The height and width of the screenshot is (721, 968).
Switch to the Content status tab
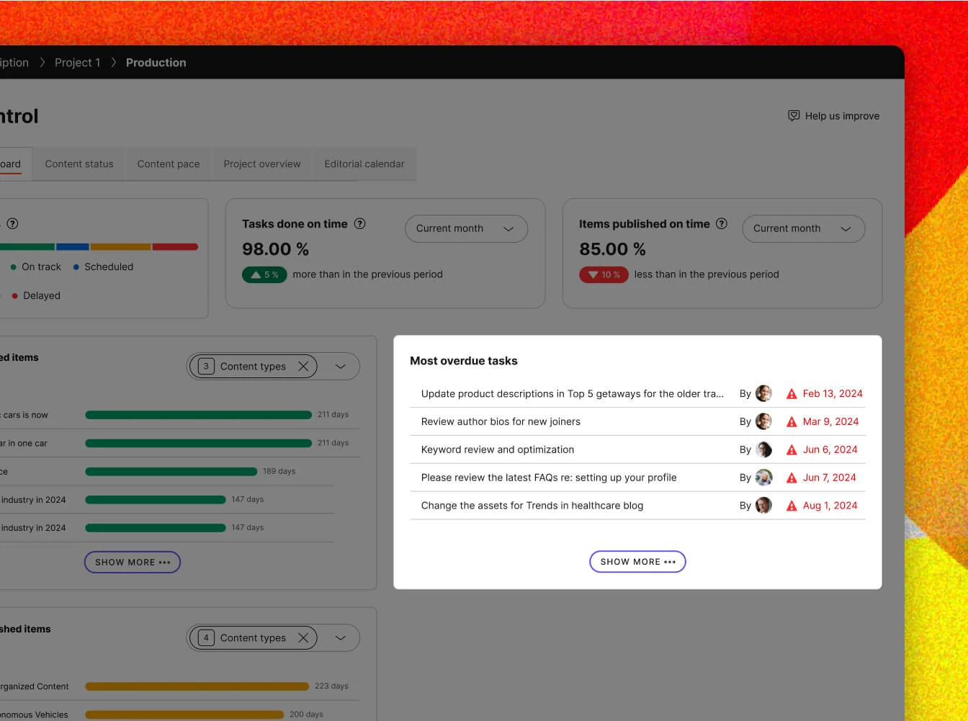79,164
